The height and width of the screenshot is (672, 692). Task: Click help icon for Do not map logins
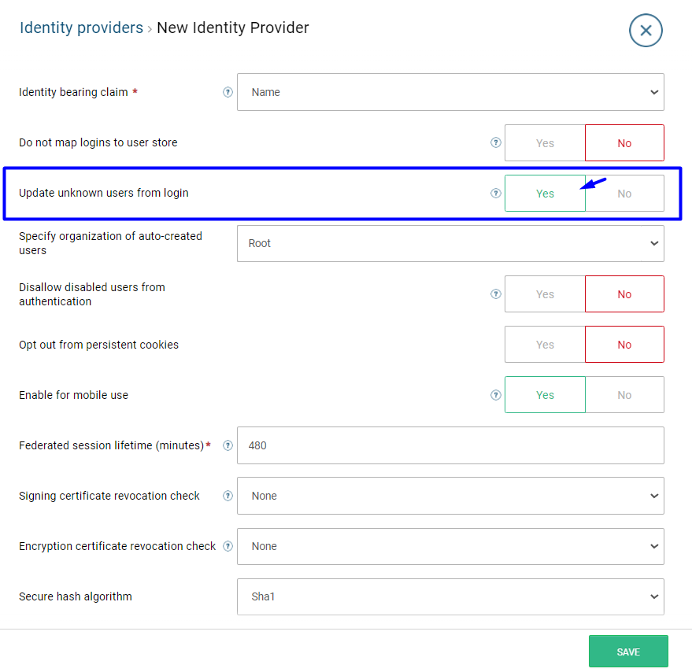point(496,143)
